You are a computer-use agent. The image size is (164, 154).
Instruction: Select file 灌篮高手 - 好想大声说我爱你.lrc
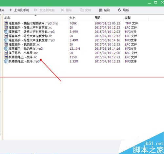click(x=30, y=36)
